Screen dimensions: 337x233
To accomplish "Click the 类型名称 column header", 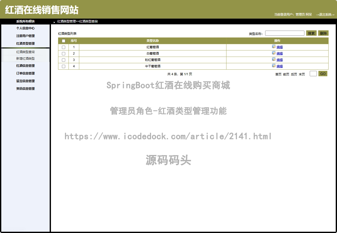I will click(153, 41).
